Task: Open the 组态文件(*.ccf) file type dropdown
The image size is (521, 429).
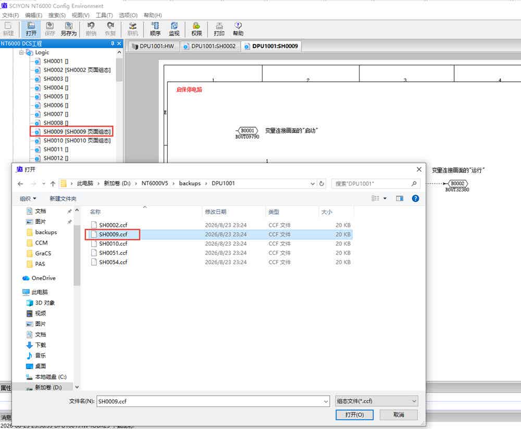Action: [377, 401]
